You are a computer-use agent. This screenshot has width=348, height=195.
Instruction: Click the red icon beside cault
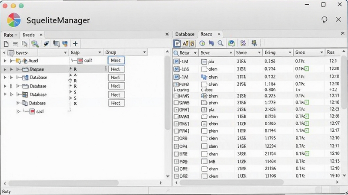point(80,61)
